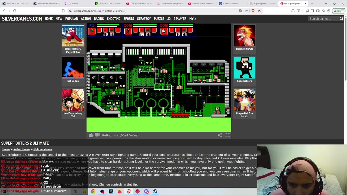Click the browser back arrow
The width and height of the screenshot is (347, 195).
pos(4,11)
